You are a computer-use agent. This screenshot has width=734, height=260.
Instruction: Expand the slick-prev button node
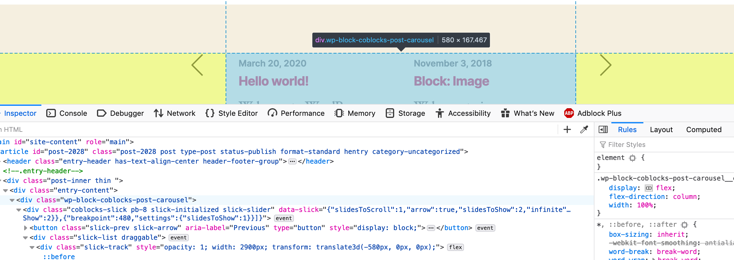click(x=25, y=228)
